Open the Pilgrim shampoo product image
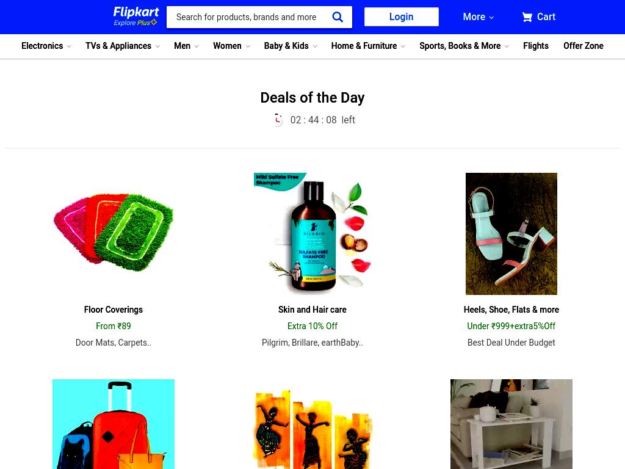625x469 pixels. [x=312, y=233]
